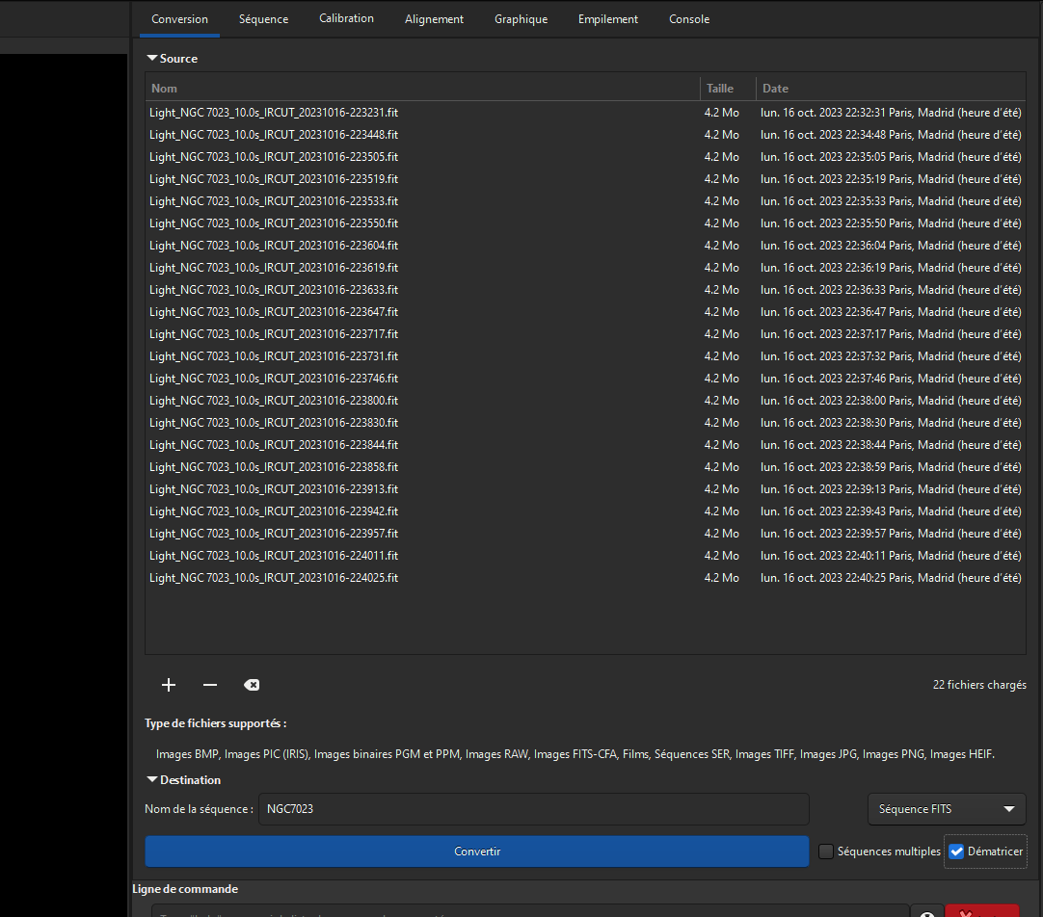Collapse the Destination section
1043x917 pixels.
tap(152, 780)
